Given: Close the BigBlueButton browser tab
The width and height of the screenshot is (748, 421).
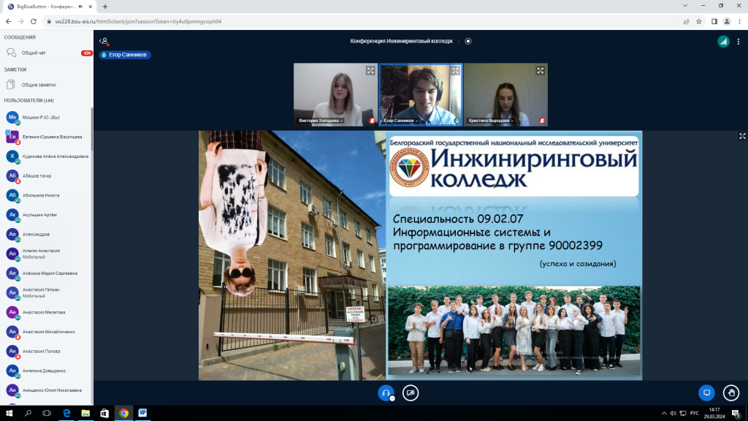Looking at the screenshot, I should pyautogui.click(x=90, y=7).
